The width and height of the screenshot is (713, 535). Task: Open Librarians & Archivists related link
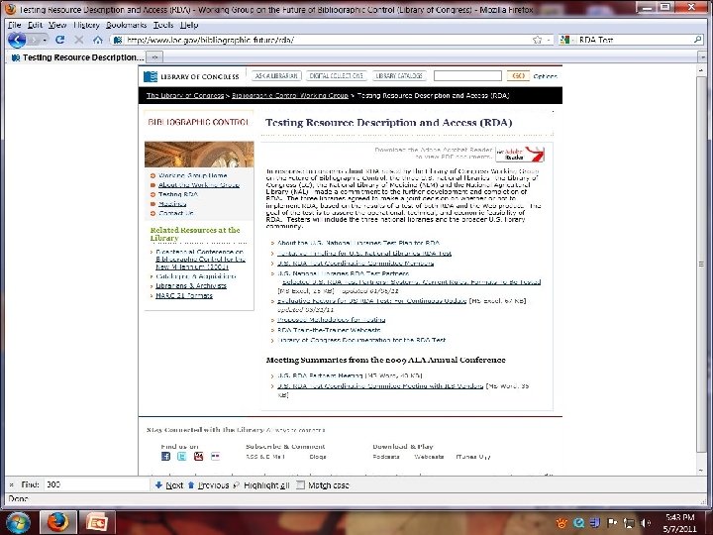(x=191, y=285)
